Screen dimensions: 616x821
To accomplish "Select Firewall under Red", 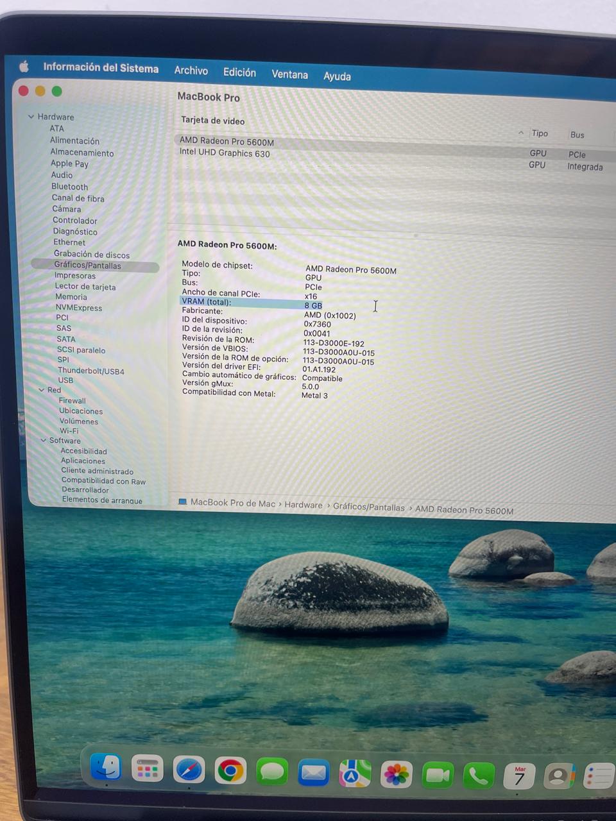I will (73, 401).
